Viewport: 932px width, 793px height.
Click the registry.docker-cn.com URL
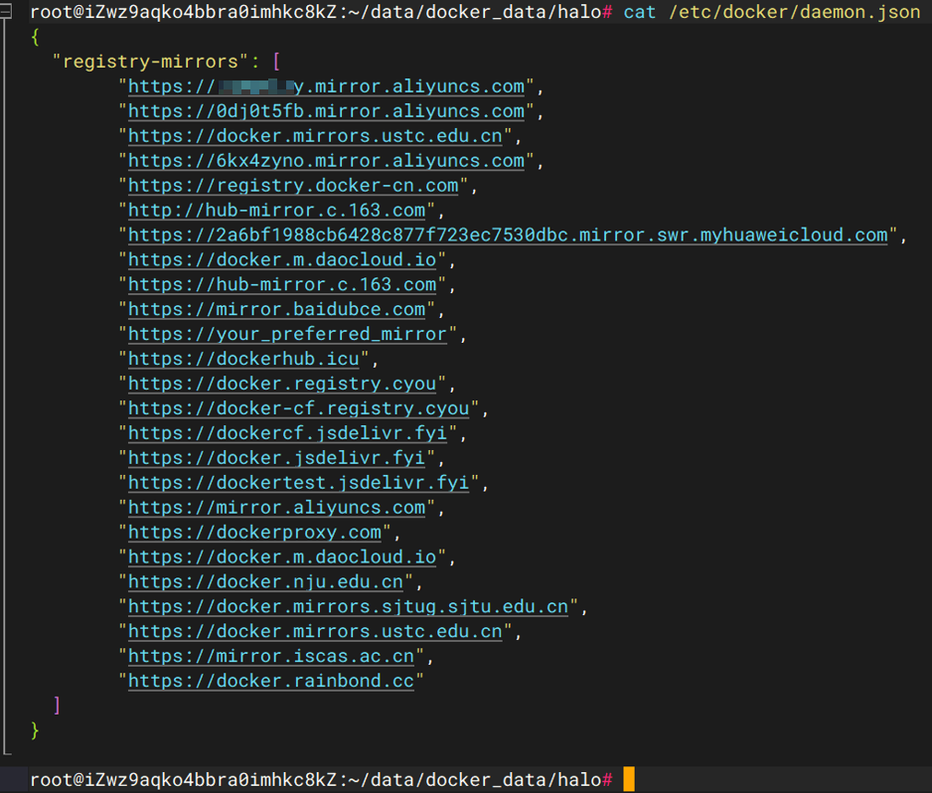tap(293, 186)
